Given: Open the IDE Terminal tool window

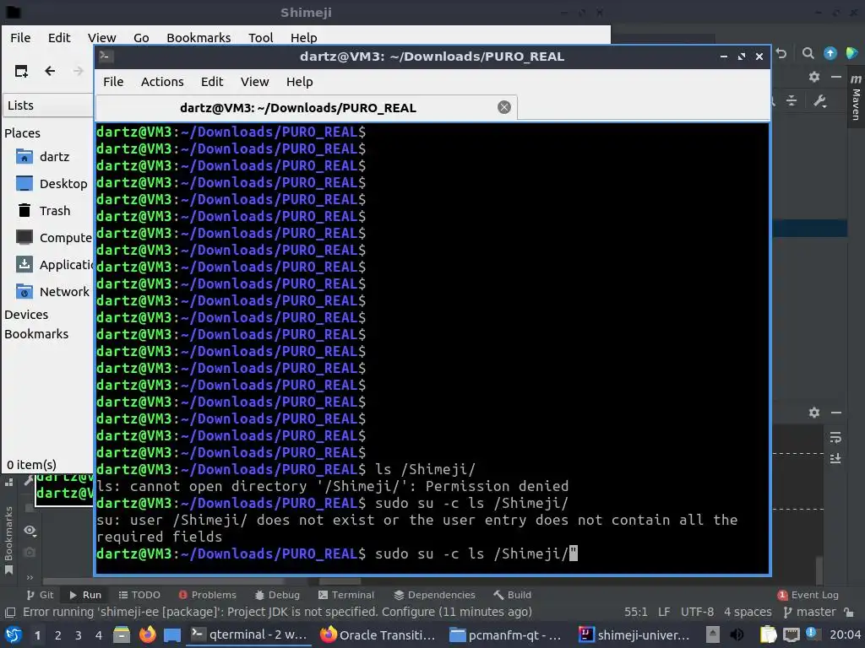Looking at the screenshot, I should (346, 595).
